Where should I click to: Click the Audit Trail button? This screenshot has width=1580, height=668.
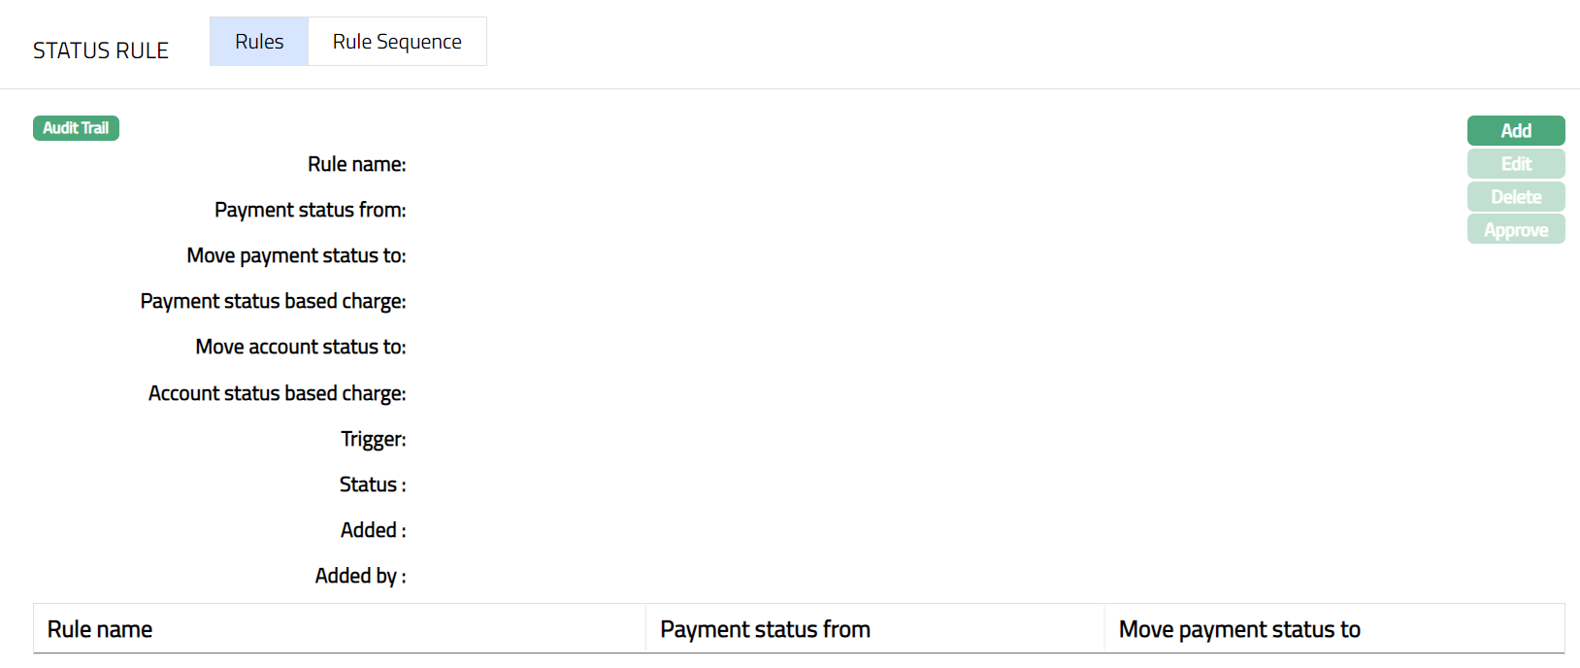pos(76,128)
